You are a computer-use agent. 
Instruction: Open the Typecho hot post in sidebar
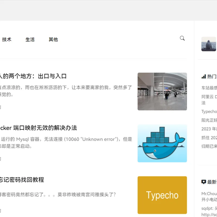(209, 111)
